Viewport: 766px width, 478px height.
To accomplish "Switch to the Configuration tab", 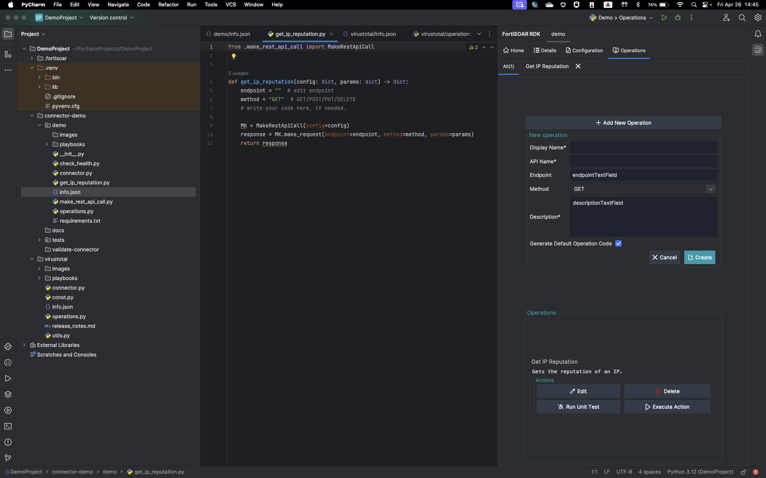I will (x=584, y=51).
